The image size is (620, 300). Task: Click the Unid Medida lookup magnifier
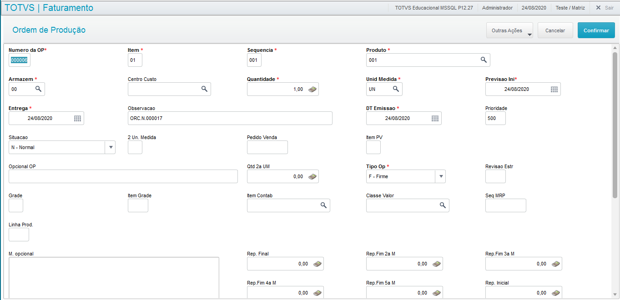point(396,89)
